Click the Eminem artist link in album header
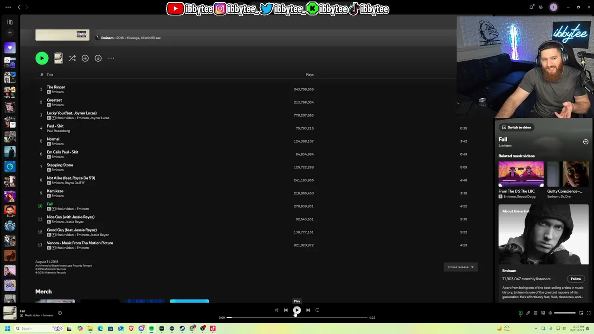The image size is (594, 334). [x=107, y=38]
